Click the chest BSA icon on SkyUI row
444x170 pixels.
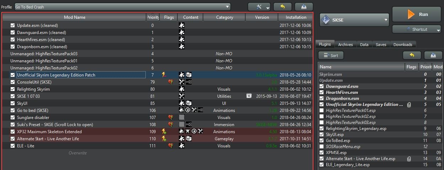189,103
